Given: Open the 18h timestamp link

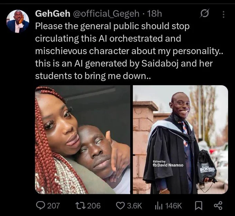Looking at the screenshot, I should [x=155, y=13].
